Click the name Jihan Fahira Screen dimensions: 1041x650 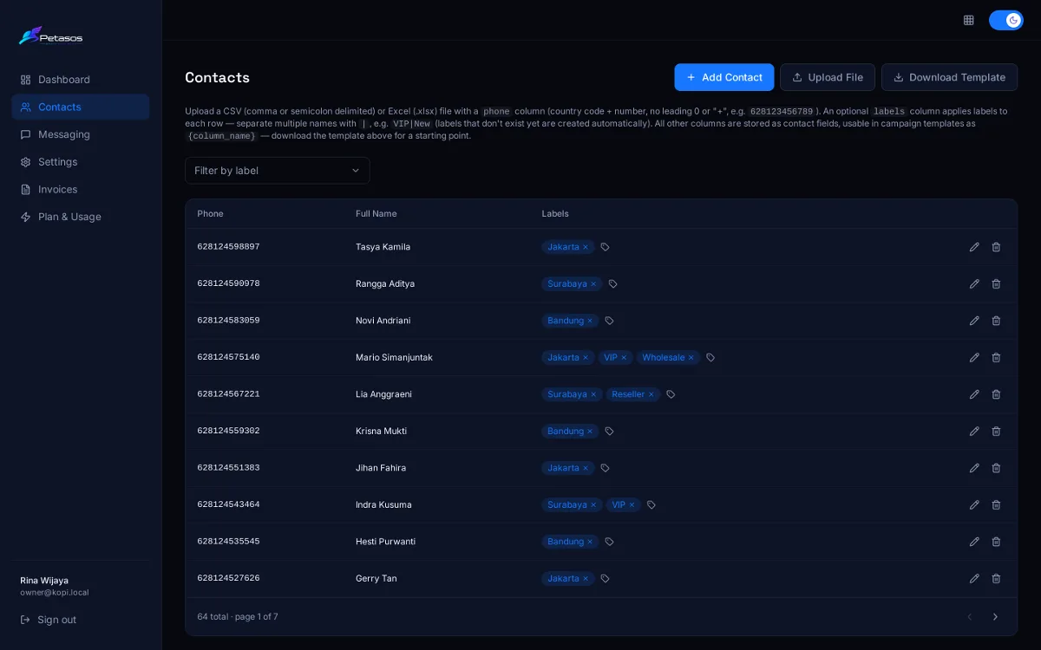(381, 468)
